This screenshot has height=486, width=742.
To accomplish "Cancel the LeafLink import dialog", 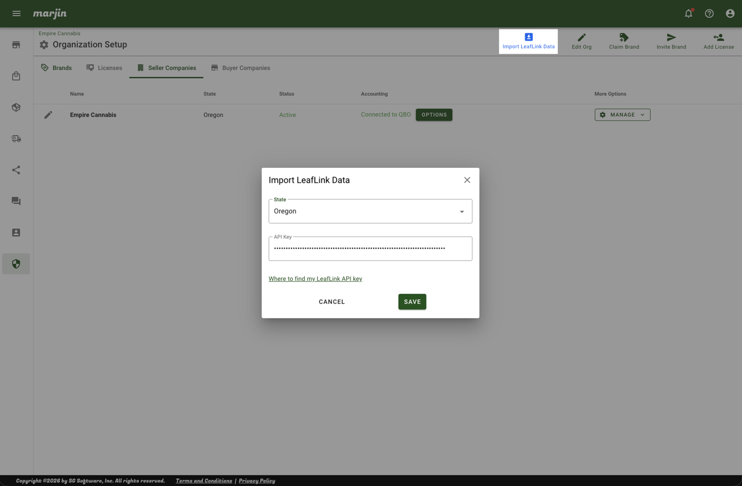I will [x=332, y=302].
